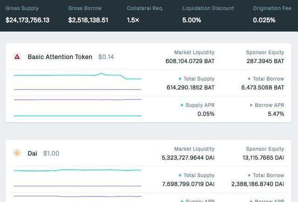This screenshot has width=298, height=202.
Task: Click the BAT card Sponsor Equity label
Action: point(265,52)
